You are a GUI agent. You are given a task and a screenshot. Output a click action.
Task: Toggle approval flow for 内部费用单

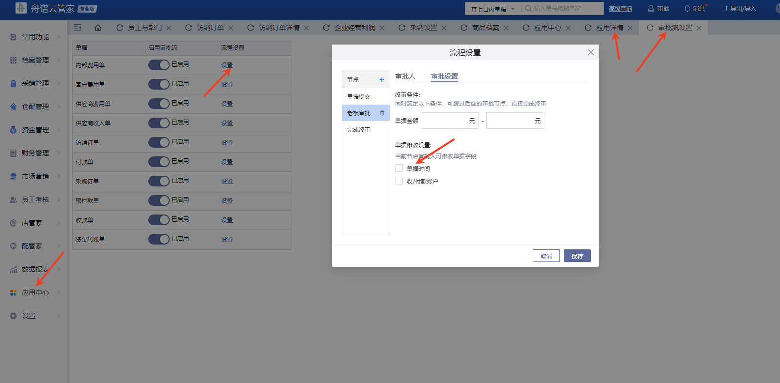point(159,65)
